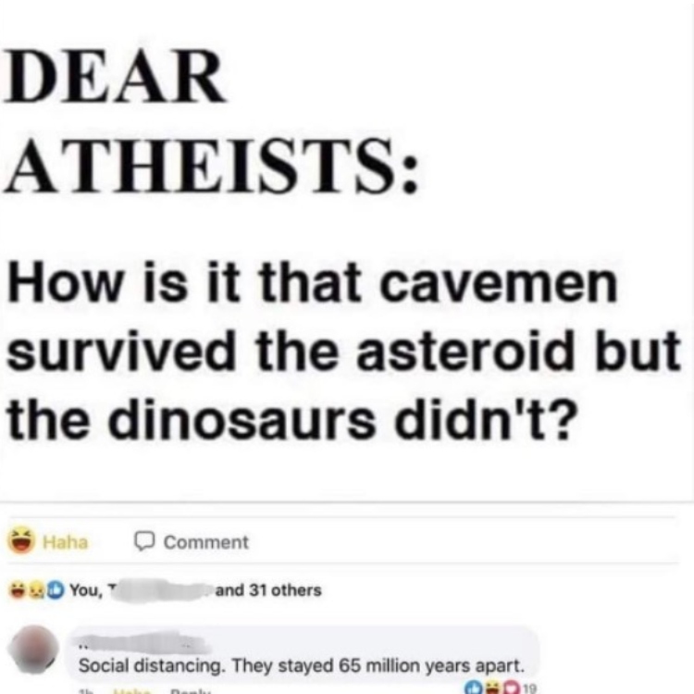The image size is (694, 694).
Task: Open the Comment field via Comment label
Action: 205,542
